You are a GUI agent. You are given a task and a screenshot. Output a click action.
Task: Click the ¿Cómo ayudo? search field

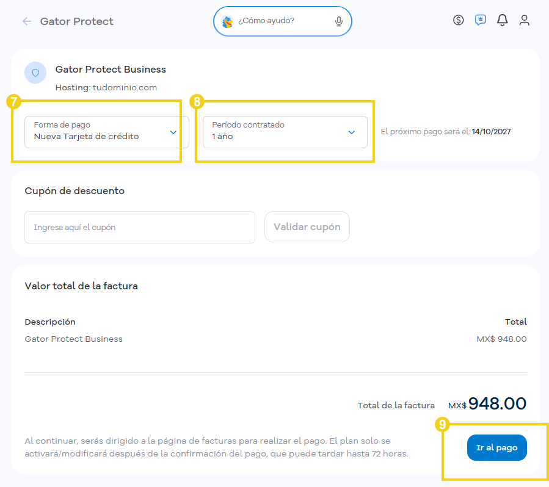click(283, 21)
